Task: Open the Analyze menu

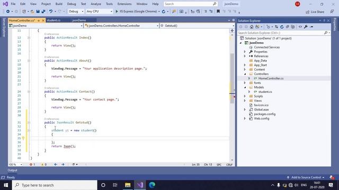Action: pos(96,4)
